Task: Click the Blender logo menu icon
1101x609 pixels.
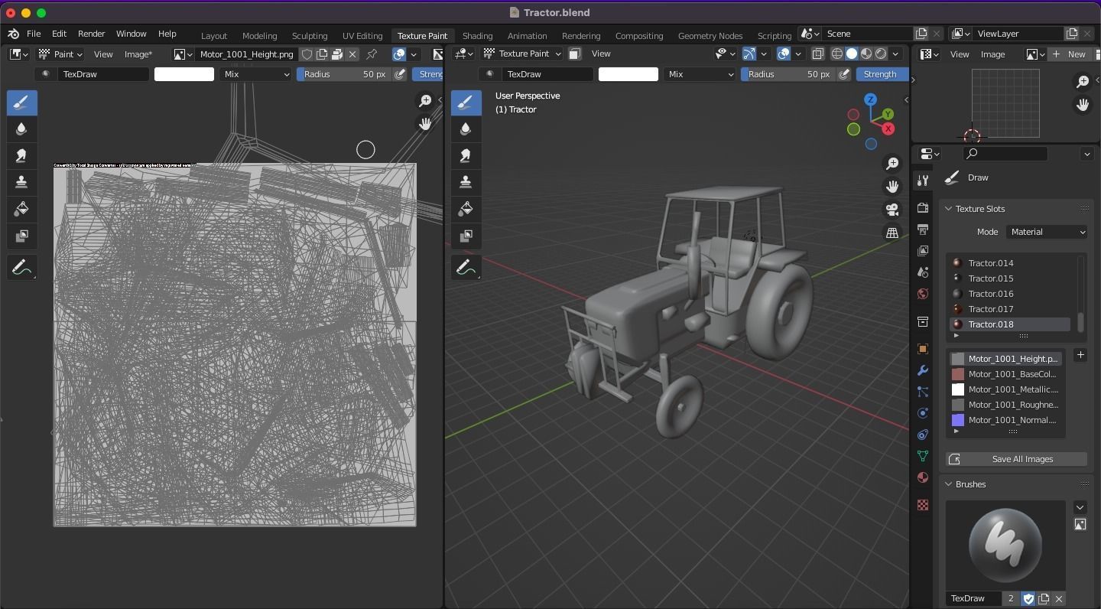Action: click(x=13, y=34)
